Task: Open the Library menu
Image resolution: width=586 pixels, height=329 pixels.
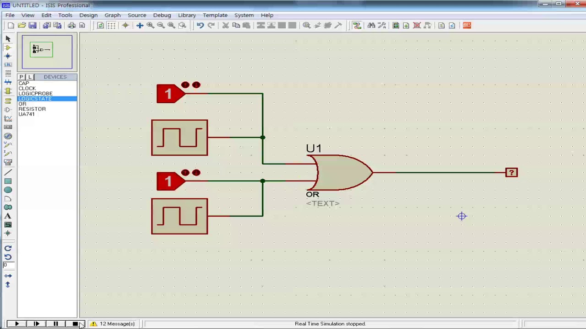Action: pyautogui.click(x=187, y=15)
